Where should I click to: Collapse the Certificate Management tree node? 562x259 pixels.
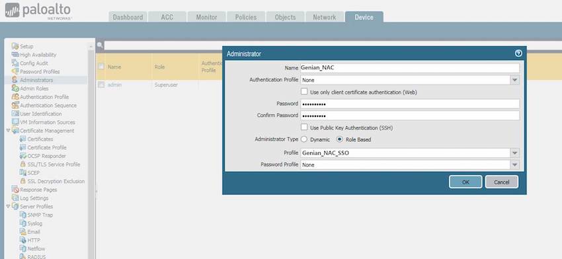(8, 131)
